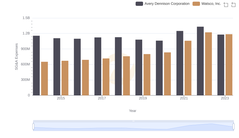Click Avery Dennison bar for 2016
Viewport: 239px width, 138px height.
pyautogui.click(x=77, y=67)
